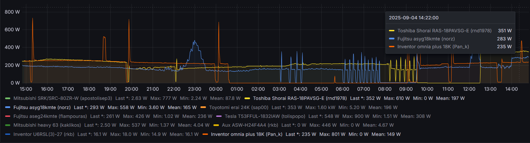
Task: Toggle Toyotomi erai 24K (sap00) legend series
Action: pos(238,107)
